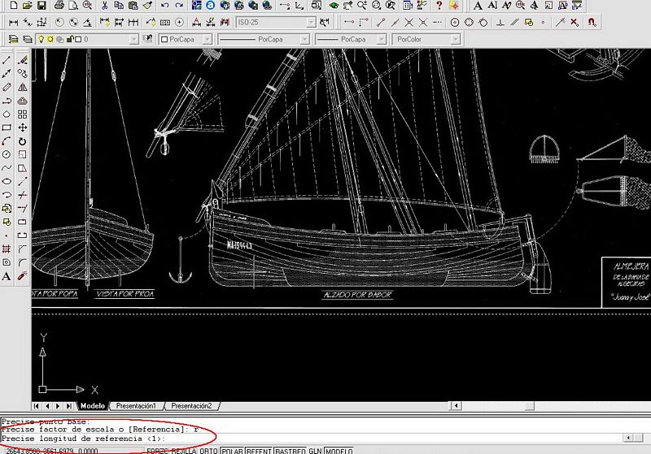Select the Line draw tool

coord(7,60)
